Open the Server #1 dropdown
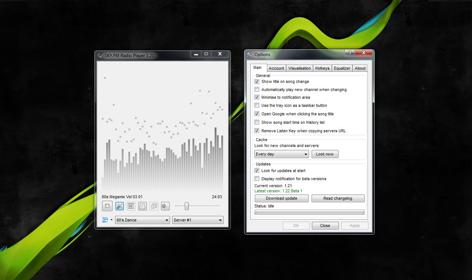This screenshot has width=472, height=280. 198,220
